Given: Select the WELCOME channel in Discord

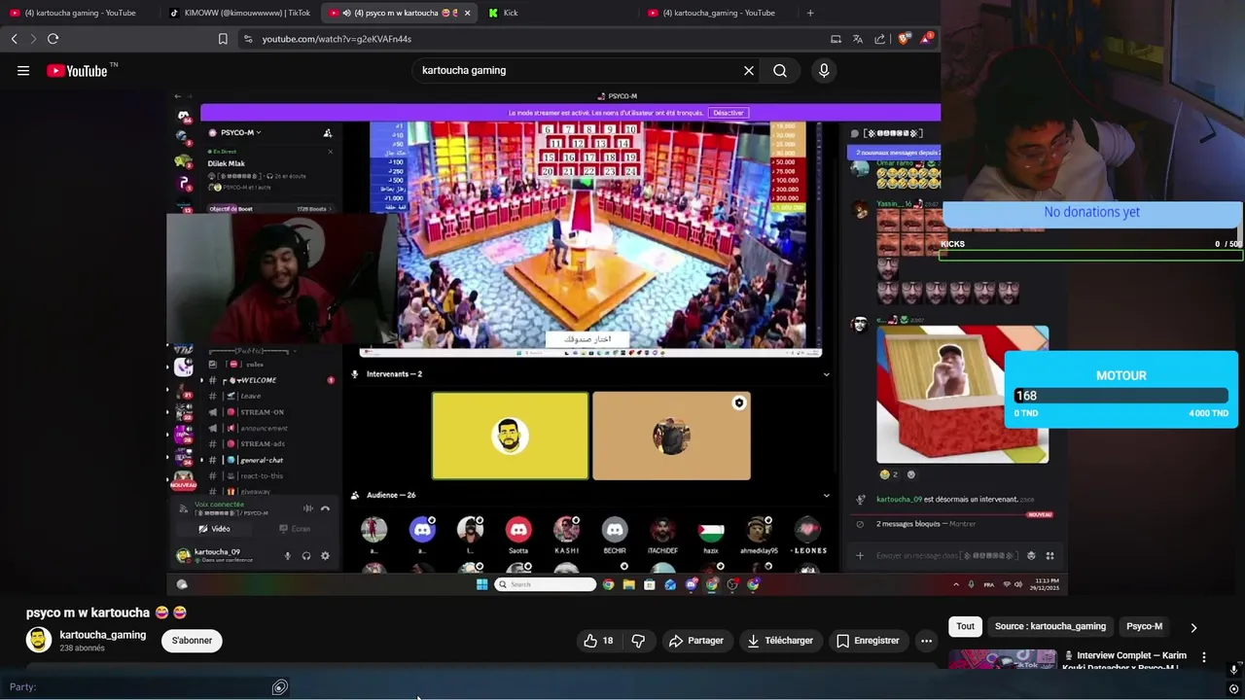Looking at the screenshot, I should 258,380.
